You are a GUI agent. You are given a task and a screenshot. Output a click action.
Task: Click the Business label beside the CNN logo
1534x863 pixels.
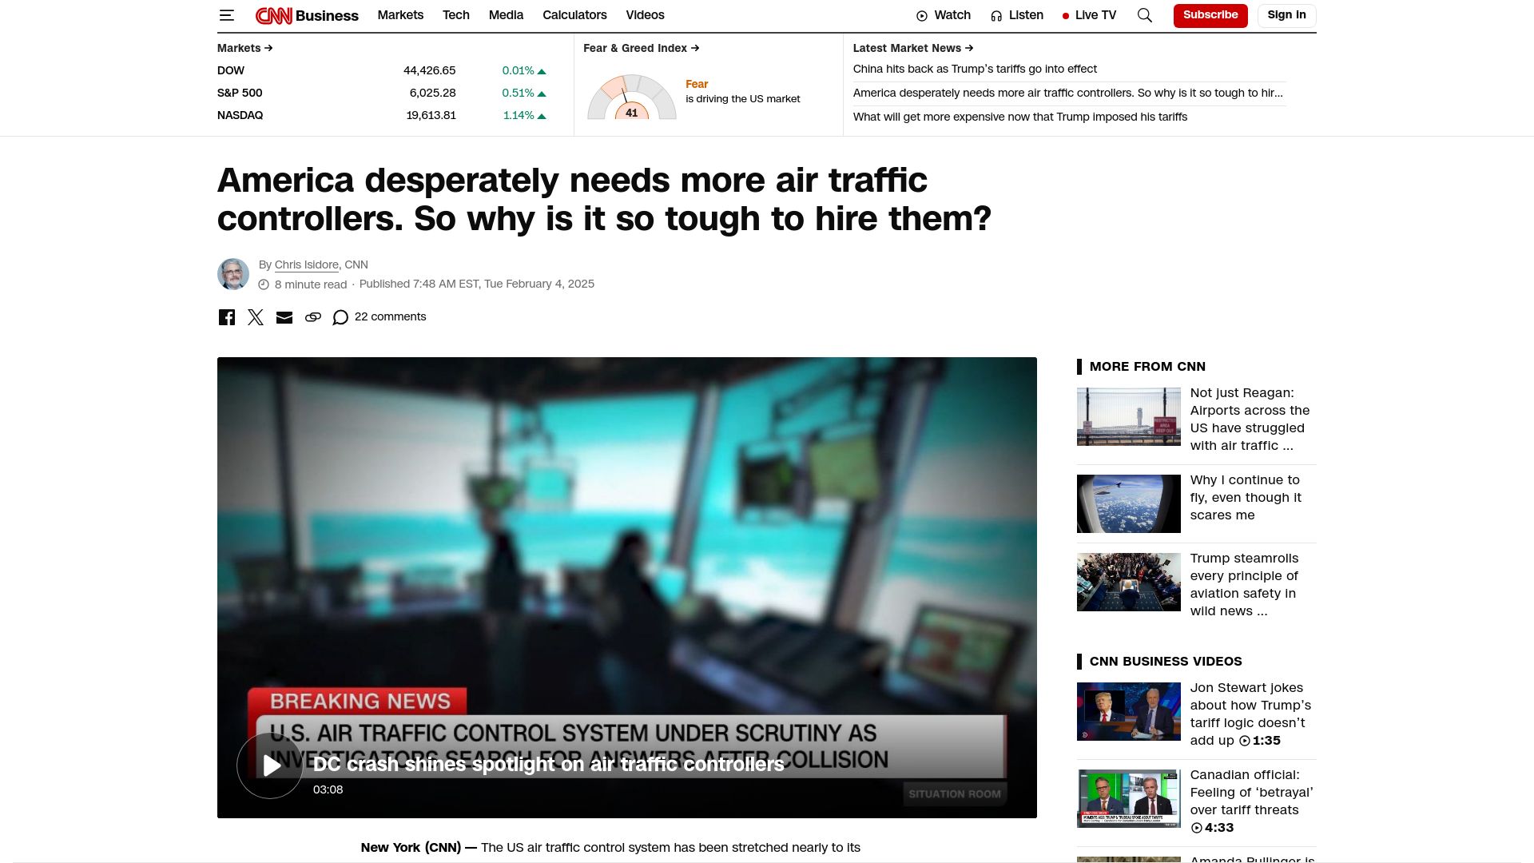point(327,16)
